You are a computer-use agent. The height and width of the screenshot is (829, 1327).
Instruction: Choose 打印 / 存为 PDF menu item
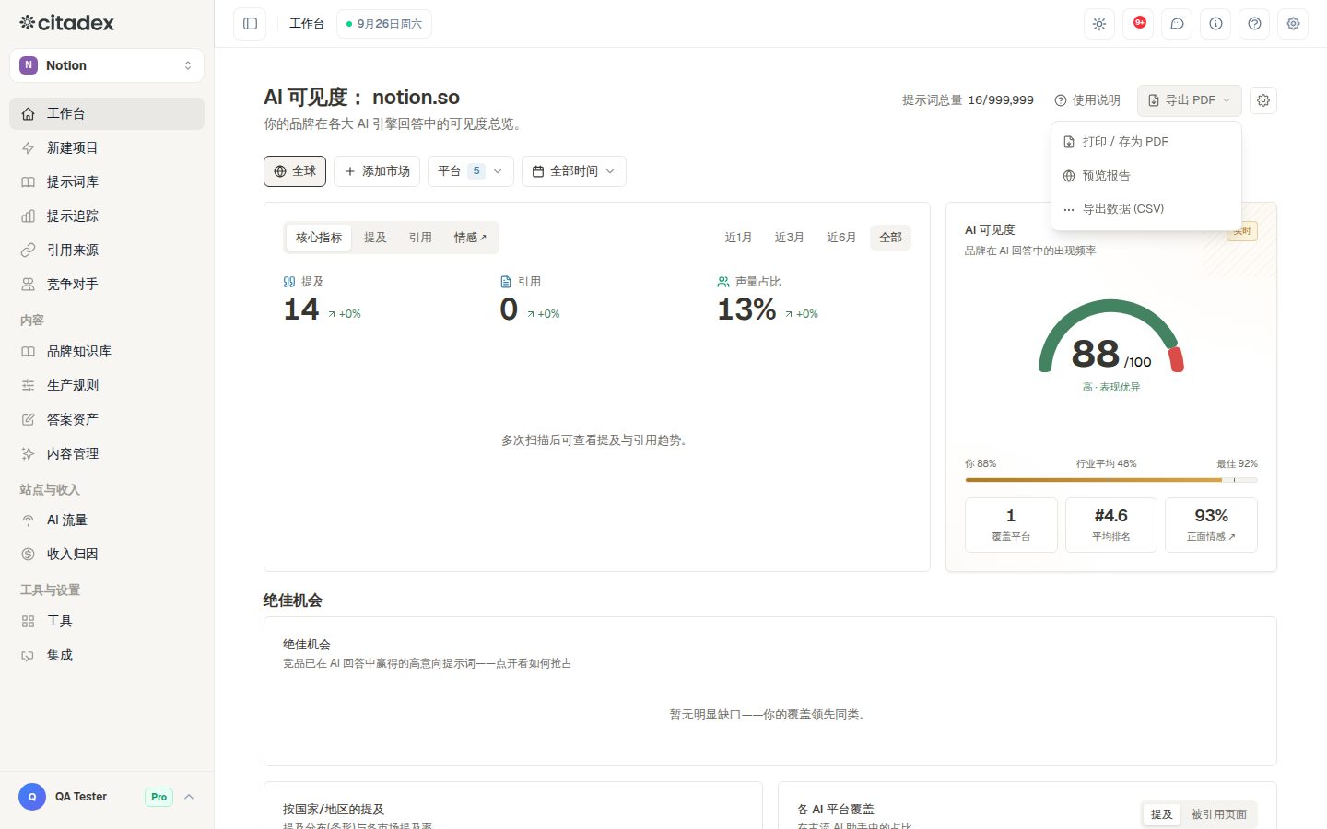point(1146,142)
